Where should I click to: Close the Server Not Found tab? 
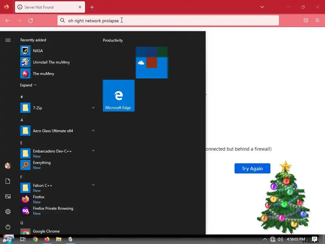pyautogui.click(x=80, y=7)
